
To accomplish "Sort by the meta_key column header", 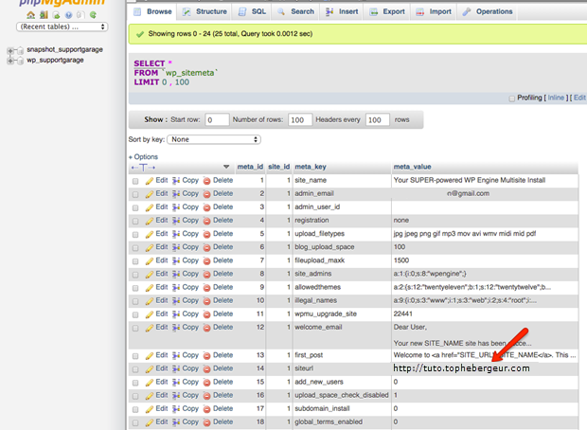I will pyautogui.click(x=311, y=167).
